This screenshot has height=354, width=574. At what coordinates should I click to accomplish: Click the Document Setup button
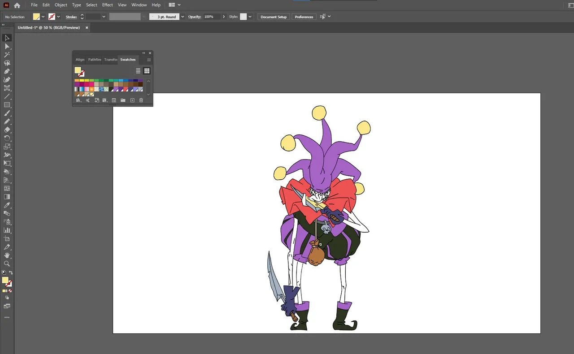tap(274, 17)
